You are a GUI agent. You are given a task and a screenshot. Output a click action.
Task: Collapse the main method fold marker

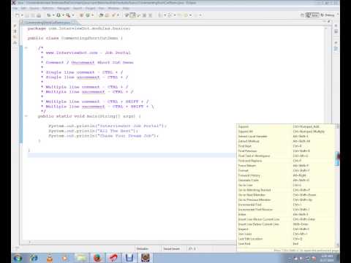click(x=26, y=116)
